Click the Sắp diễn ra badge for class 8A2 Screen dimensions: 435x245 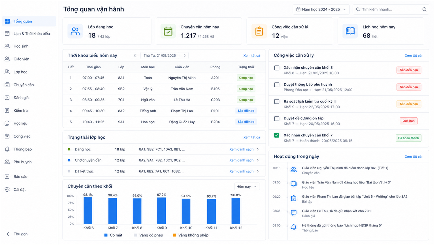pyautogui.click(x=246, y=111)
